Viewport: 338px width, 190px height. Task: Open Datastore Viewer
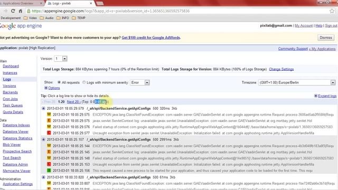15,131
